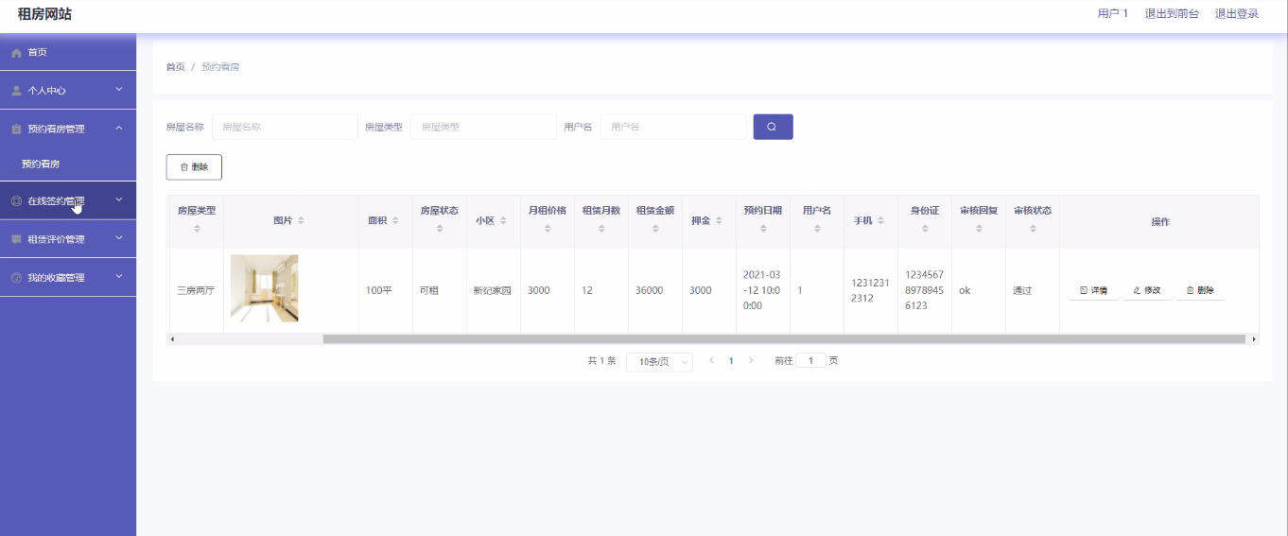Click the 详情 button in the table row
This screenshot has height=536, width=1288.
coord(1093,291)
